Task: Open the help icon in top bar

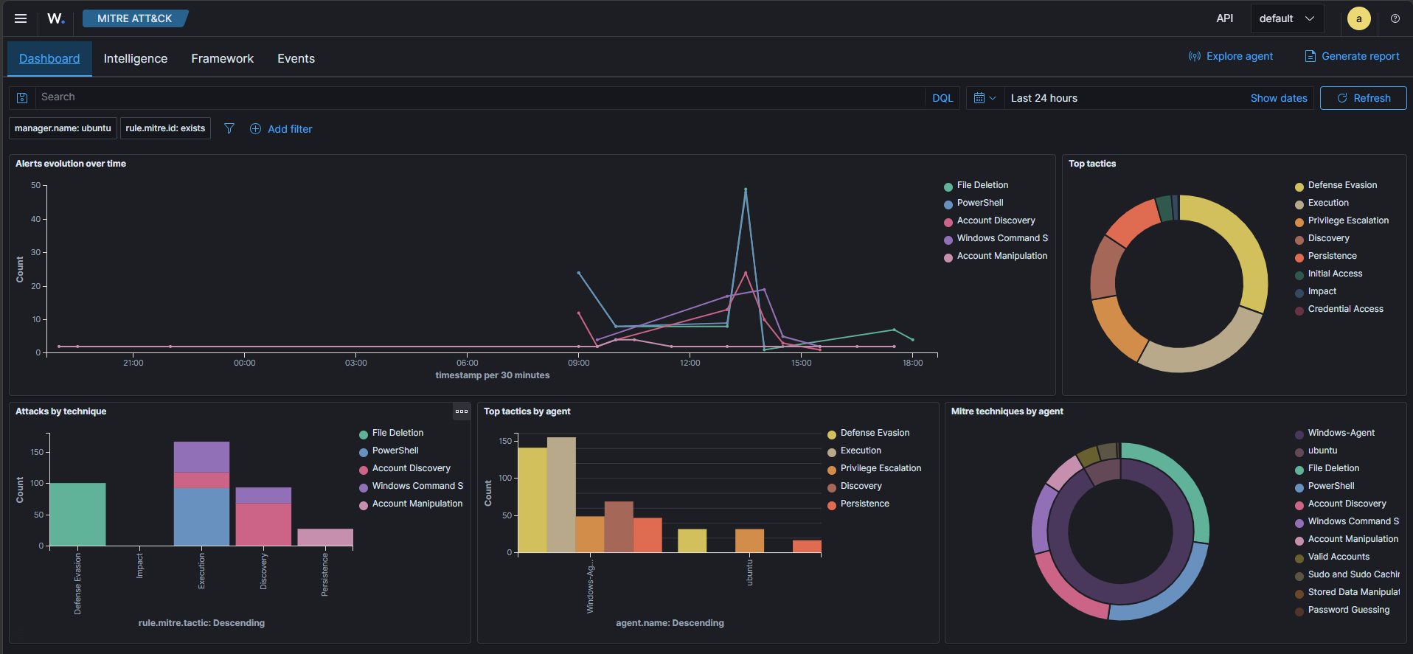Action: [x=1395, y=18]
